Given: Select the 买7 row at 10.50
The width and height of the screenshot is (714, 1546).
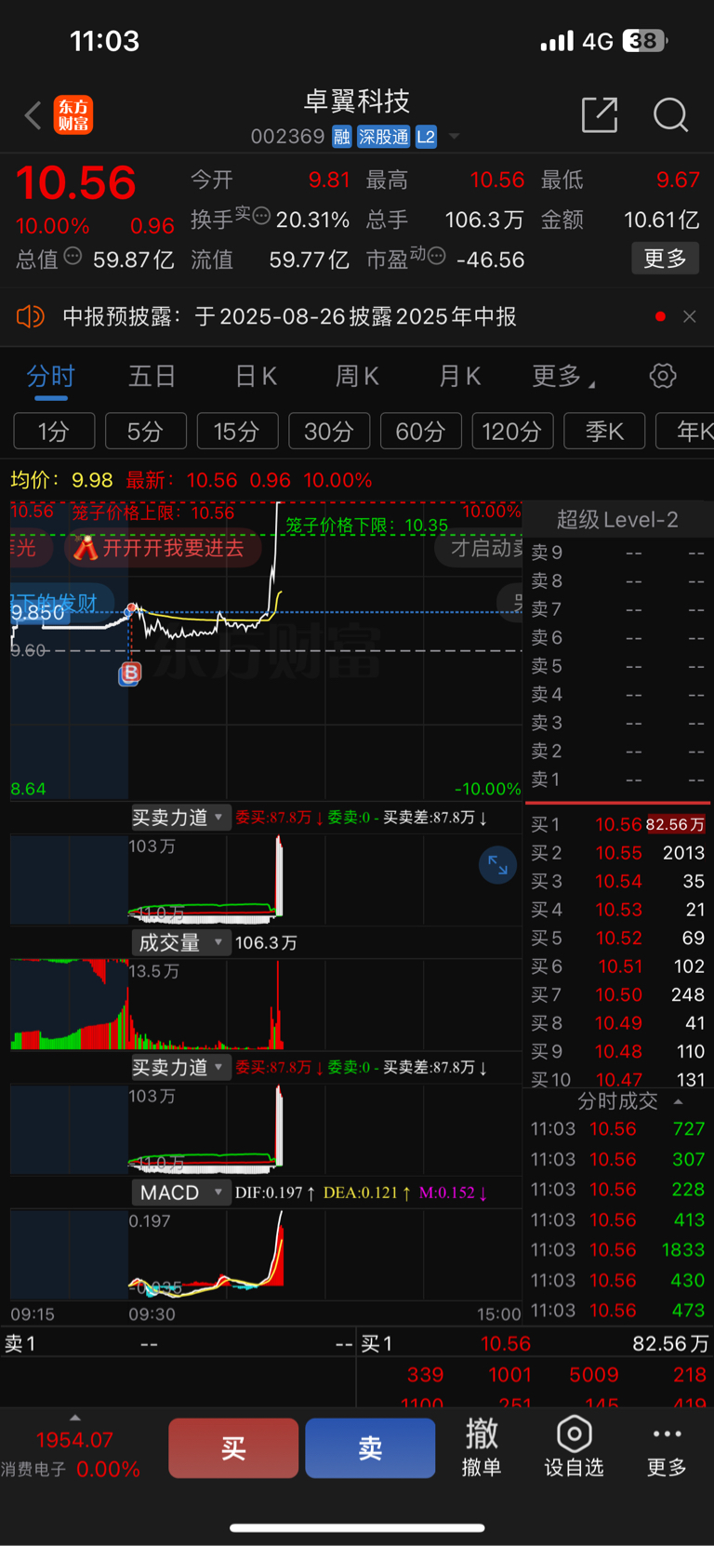Looking at the screenshot, I should (617, 995).
